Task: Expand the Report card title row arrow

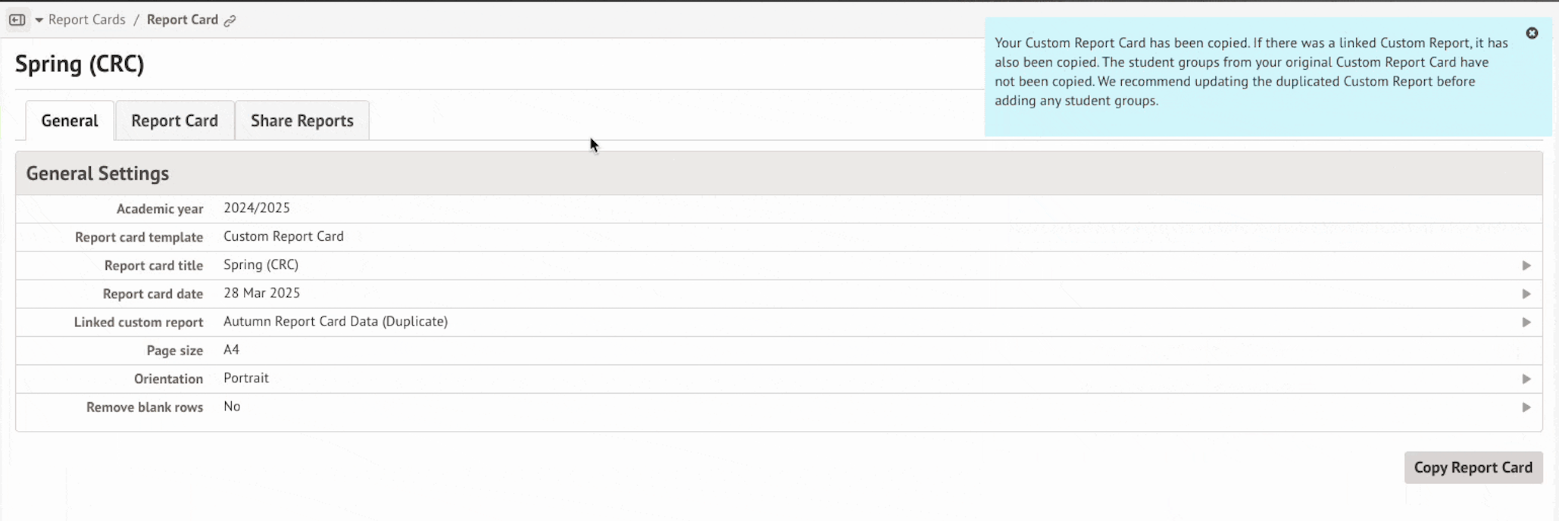Action: 1526,266
